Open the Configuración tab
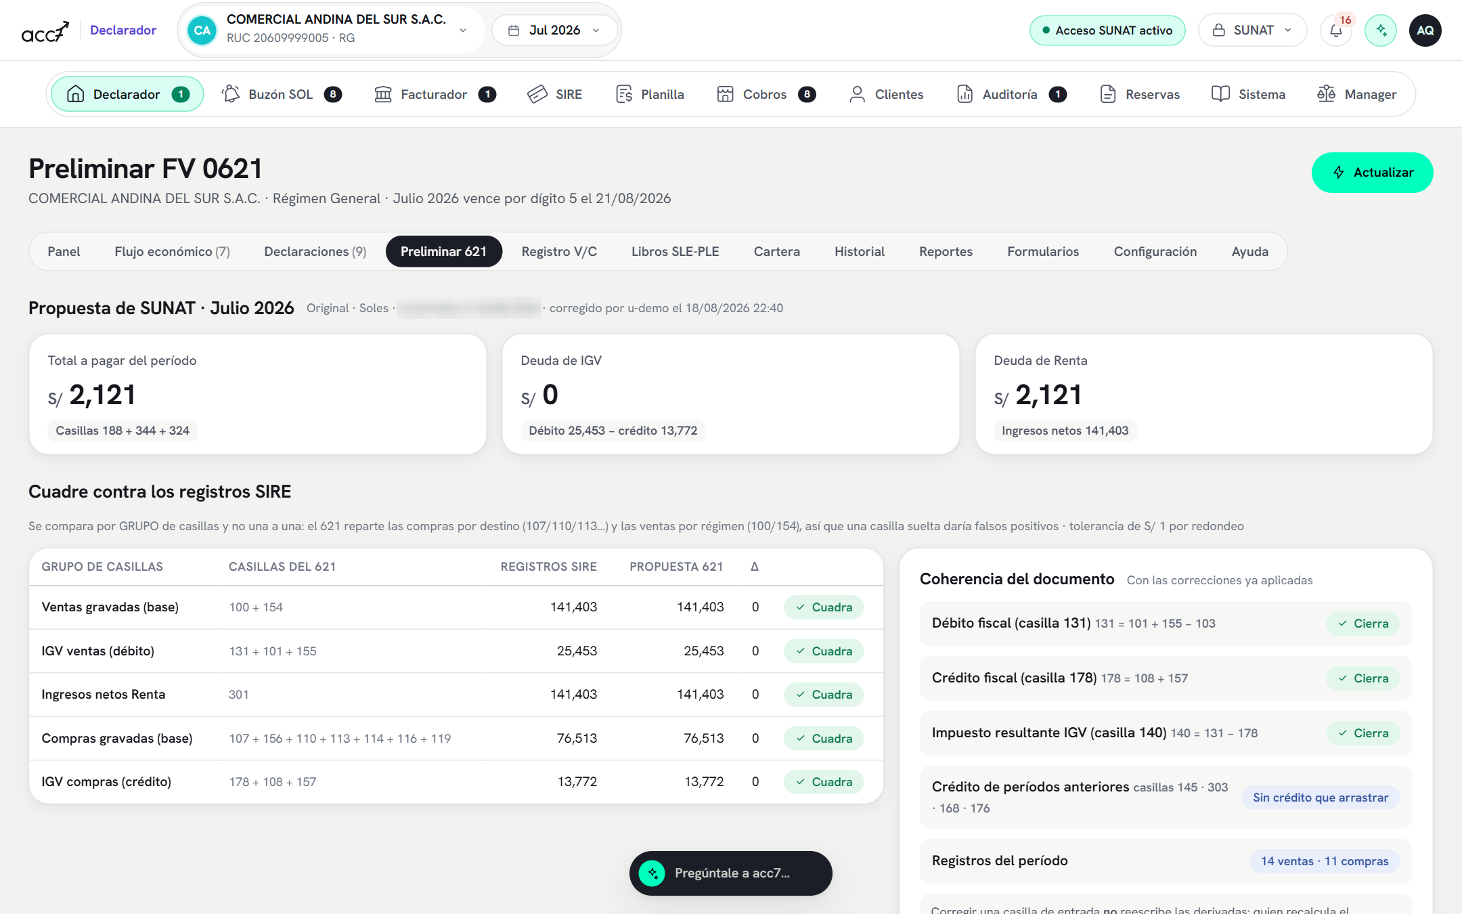Screen dimensions: 1462x914 pyautogui.click(x=1155, y=251)
